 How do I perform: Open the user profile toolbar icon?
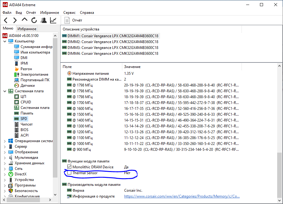pos(44,20)
